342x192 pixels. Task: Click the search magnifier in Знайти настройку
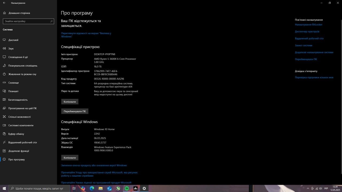coord(52,21)
